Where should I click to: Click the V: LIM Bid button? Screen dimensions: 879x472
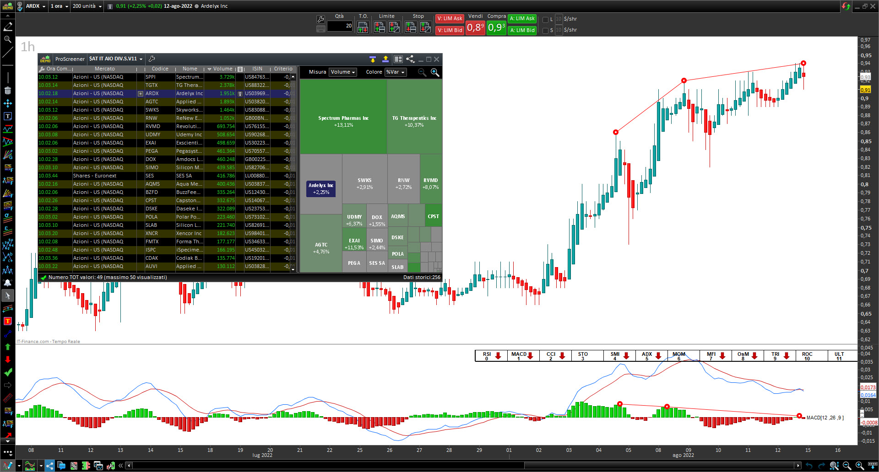[x=450, y=30]
